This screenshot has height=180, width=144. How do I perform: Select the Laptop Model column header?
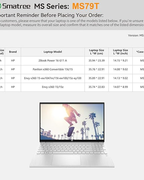(53, 52)
